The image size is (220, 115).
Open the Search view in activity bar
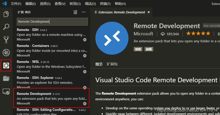pyautogui.click(x=6, y=27)
